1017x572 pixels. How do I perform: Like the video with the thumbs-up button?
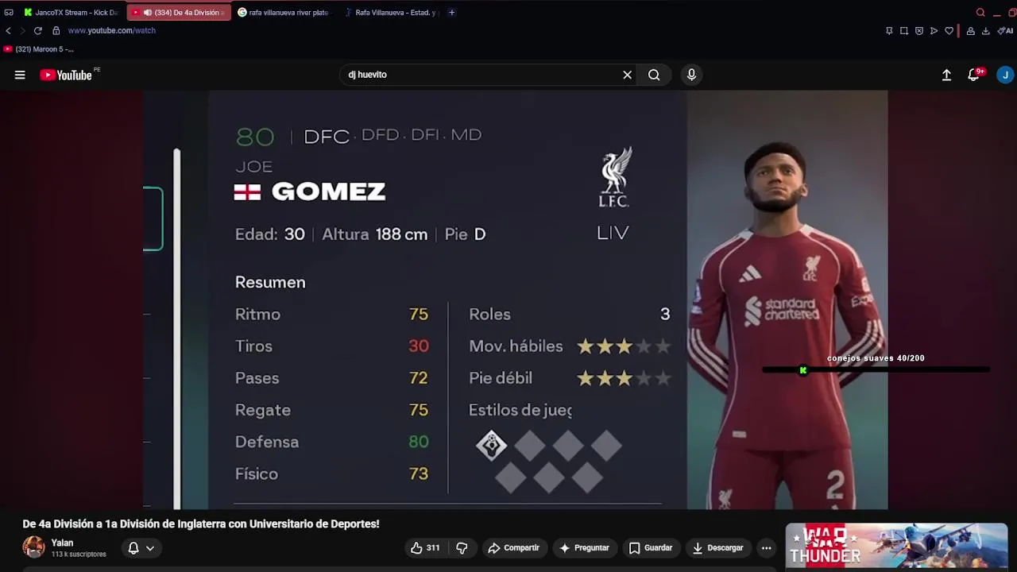pyautogui.click(x=425, y=548)
